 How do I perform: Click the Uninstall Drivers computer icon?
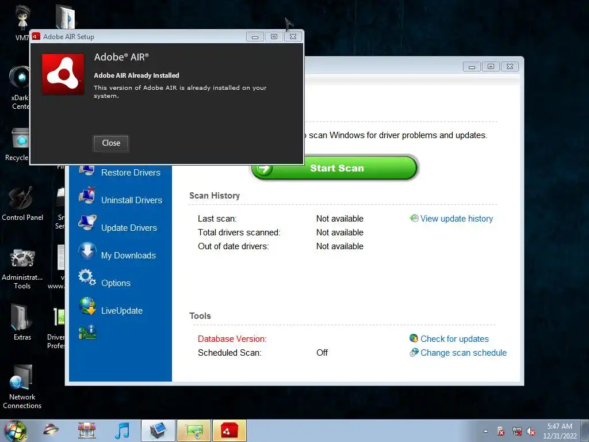pyautogui.click(x=87, y=196)
